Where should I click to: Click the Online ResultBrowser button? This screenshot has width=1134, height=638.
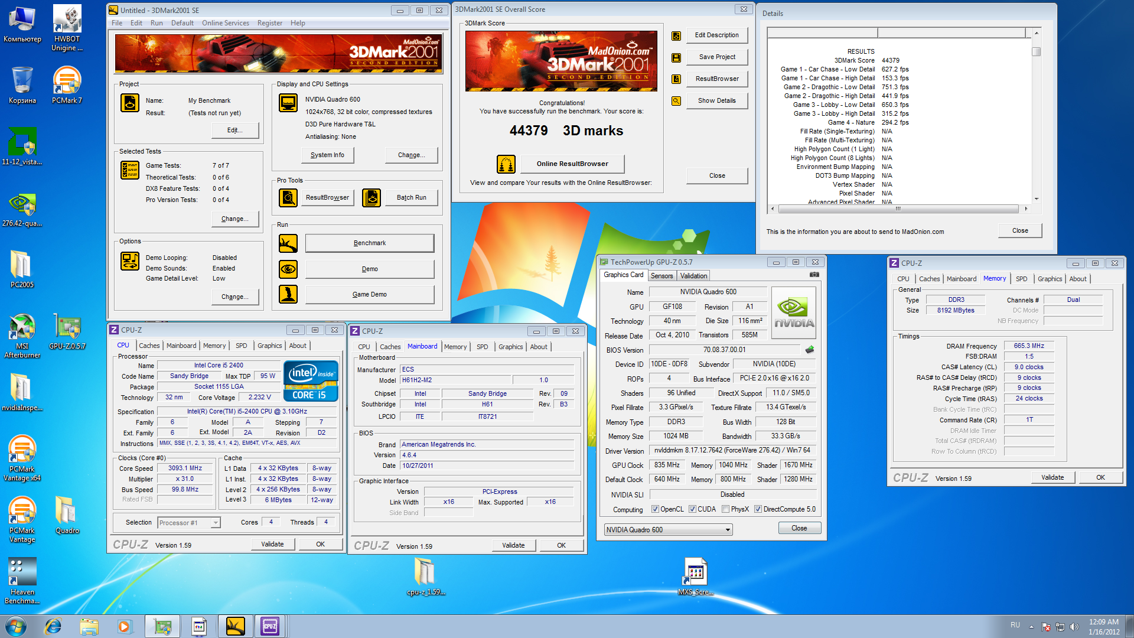572,164
